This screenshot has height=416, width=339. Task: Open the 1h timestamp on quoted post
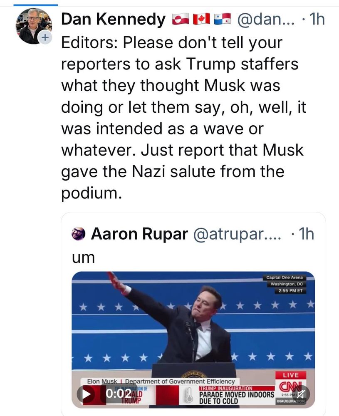pyautogui.click(x=306, y=234)
